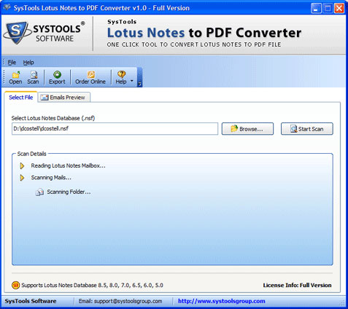Screen dimensions: 348x309
Task: Click the Help question-mark toolbar icon
Action: tap(121, 78)
